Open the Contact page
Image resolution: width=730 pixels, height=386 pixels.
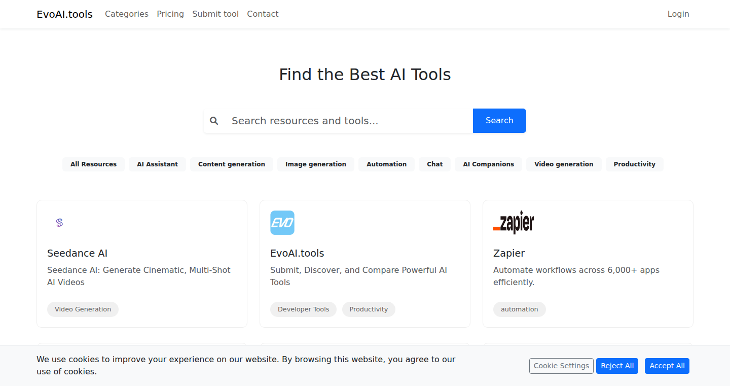[263, 14]
